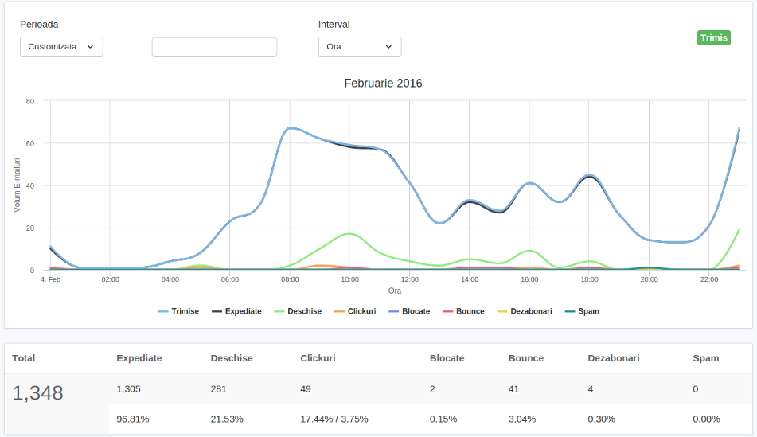The image size is (757, 437).
Task: Click the Februarie 2016 chart title
Action: [x=383, y=84]
